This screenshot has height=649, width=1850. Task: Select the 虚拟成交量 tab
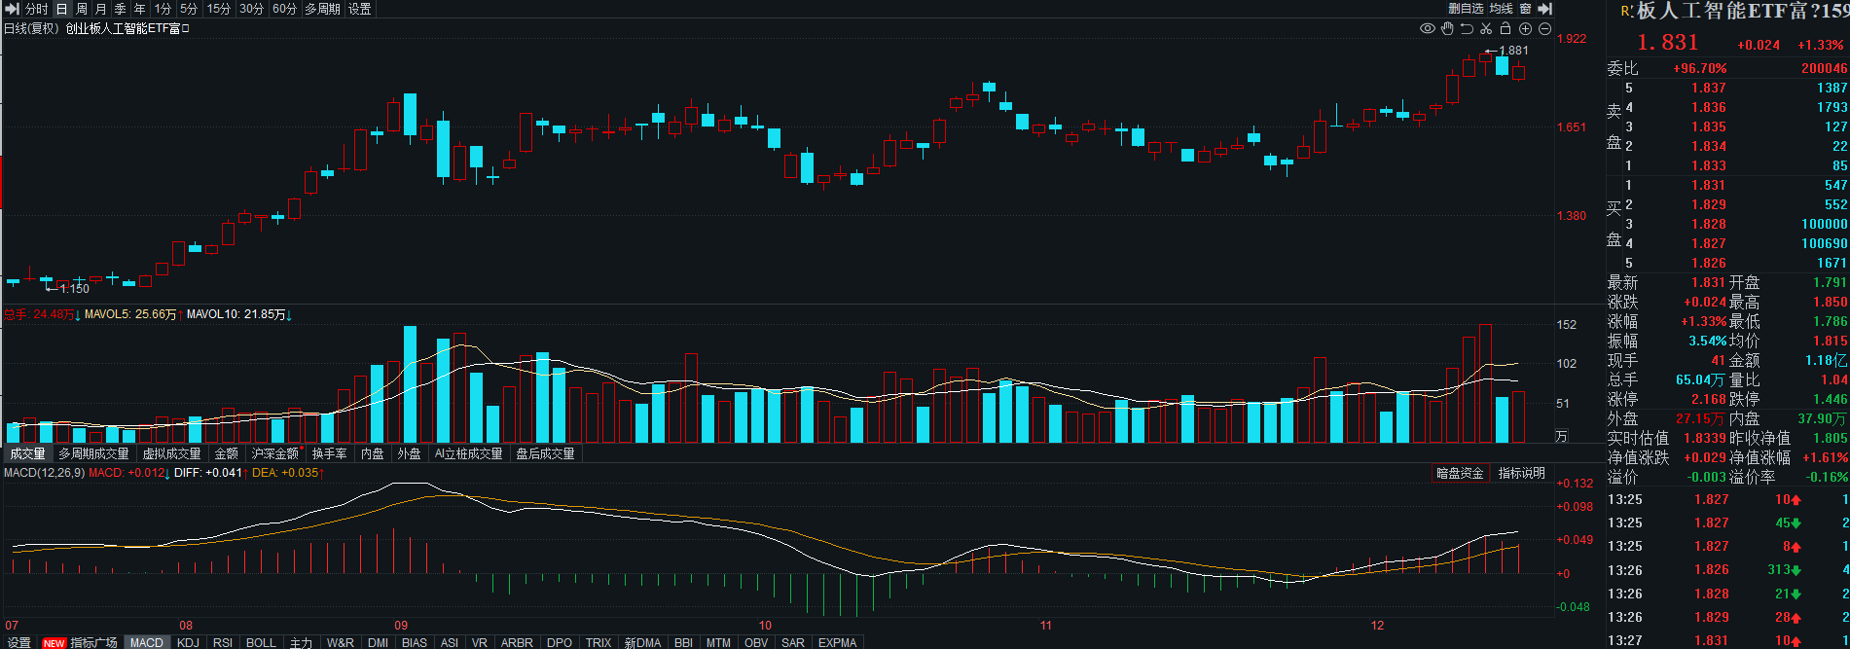click(x=172, y=453)
